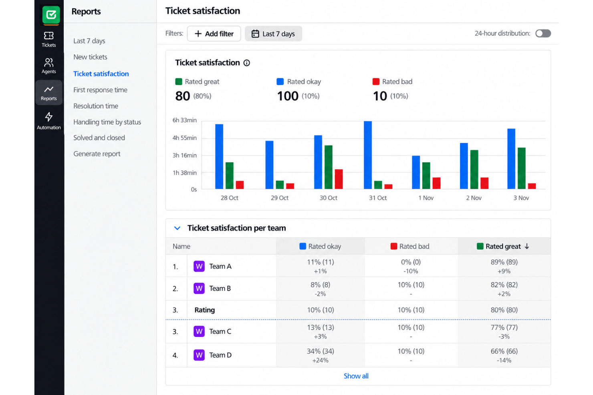Image resolution: width=593 pixels, height=395 pixels.
Task: Click the info icon beside Ticket satisfaction
Action: pos(247,63)
